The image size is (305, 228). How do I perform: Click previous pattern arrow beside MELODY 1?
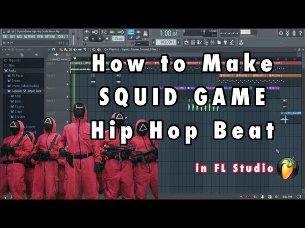[x=153, y=42]
